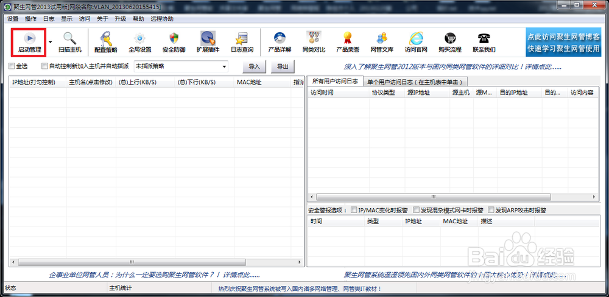This screenshot has width=609, height=297.
Task: Open 配置策略 policy configuration
Action: pyautogui.click(x=105, y=42)
